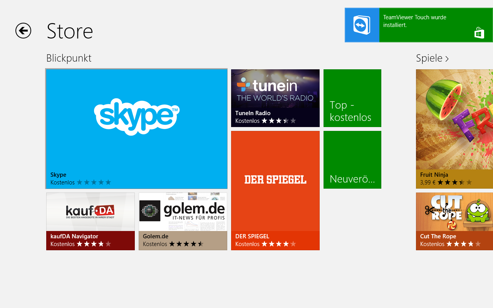Open the Golem.de app tile

click(x=183, y=221)
